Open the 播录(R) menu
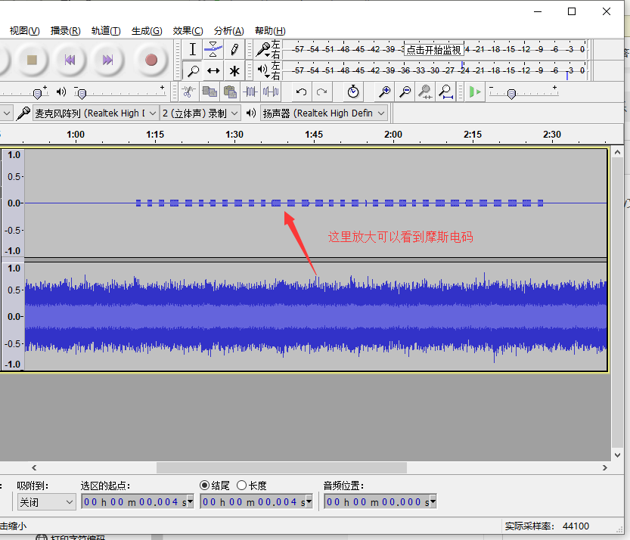 [x=66, y=30]
